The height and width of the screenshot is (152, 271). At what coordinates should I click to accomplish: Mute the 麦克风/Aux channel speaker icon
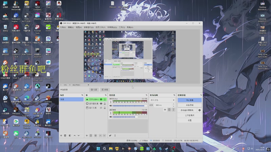coord(111,106)
